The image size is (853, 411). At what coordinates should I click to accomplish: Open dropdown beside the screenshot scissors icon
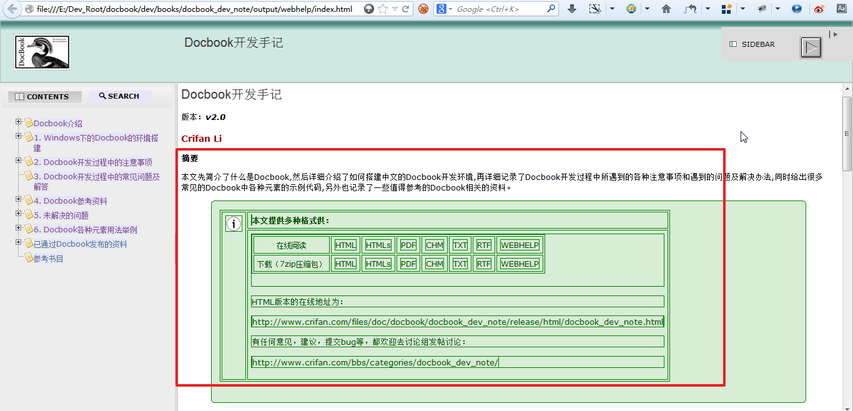tap(612, 9)
